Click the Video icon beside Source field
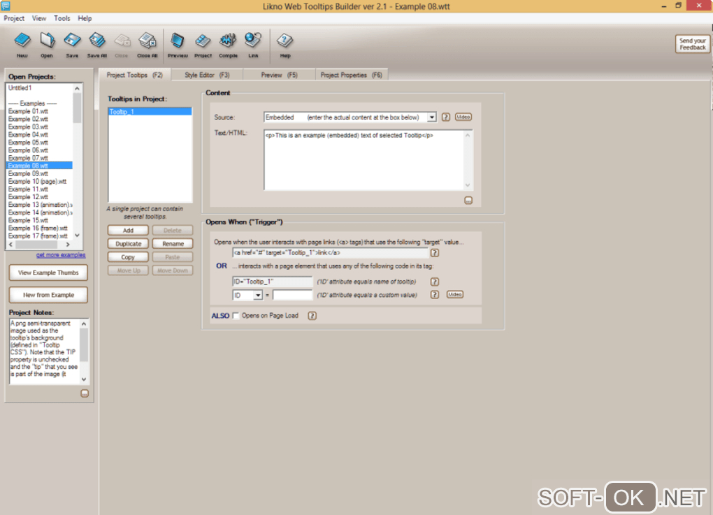 pyautogui.click(x=463, y=117)
